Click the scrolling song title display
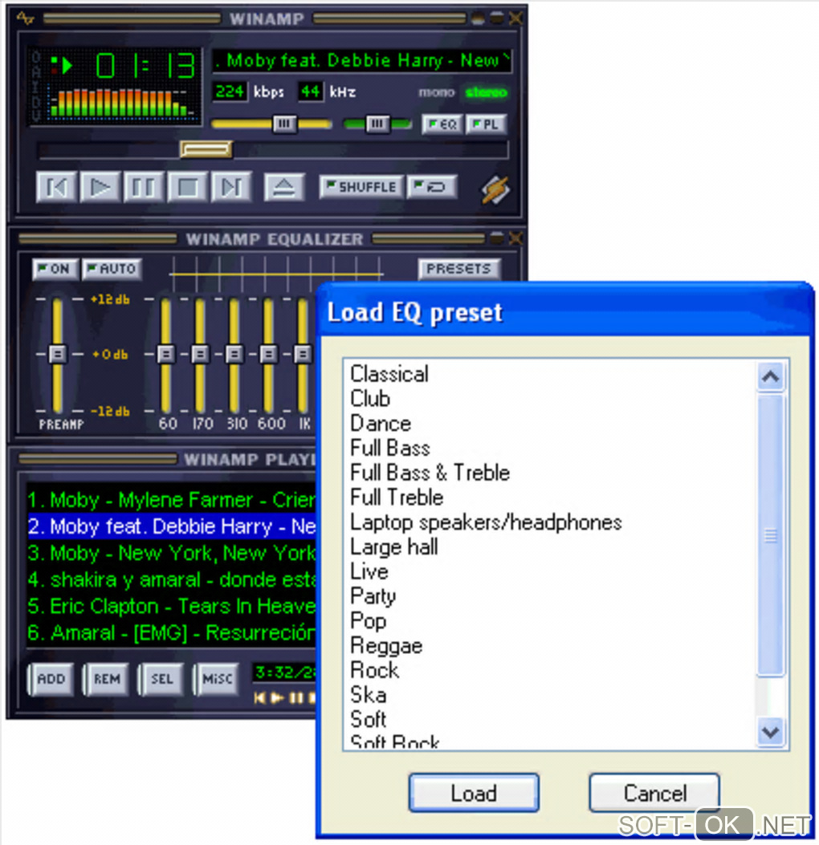 click(361, 61)
